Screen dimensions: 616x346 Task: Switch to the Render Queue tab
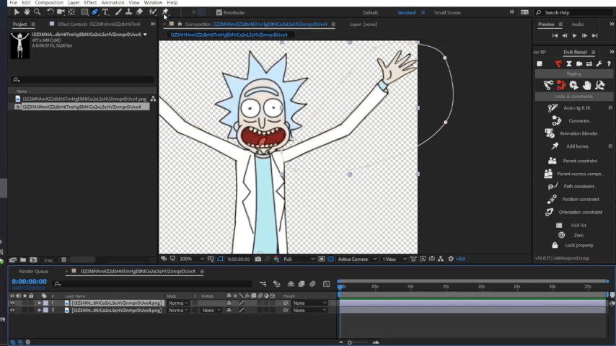click(33, 271)
